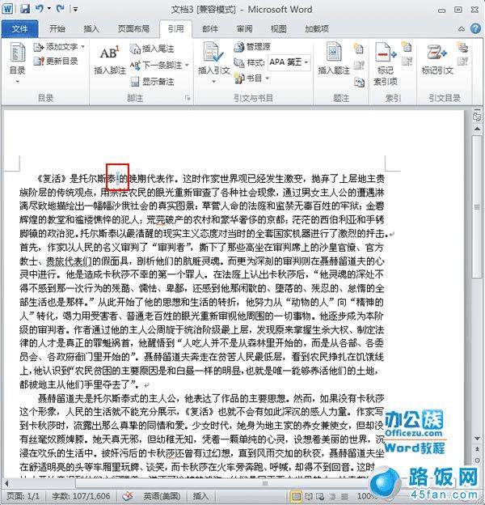Click the 100% zoom level button

pos(365,496)
